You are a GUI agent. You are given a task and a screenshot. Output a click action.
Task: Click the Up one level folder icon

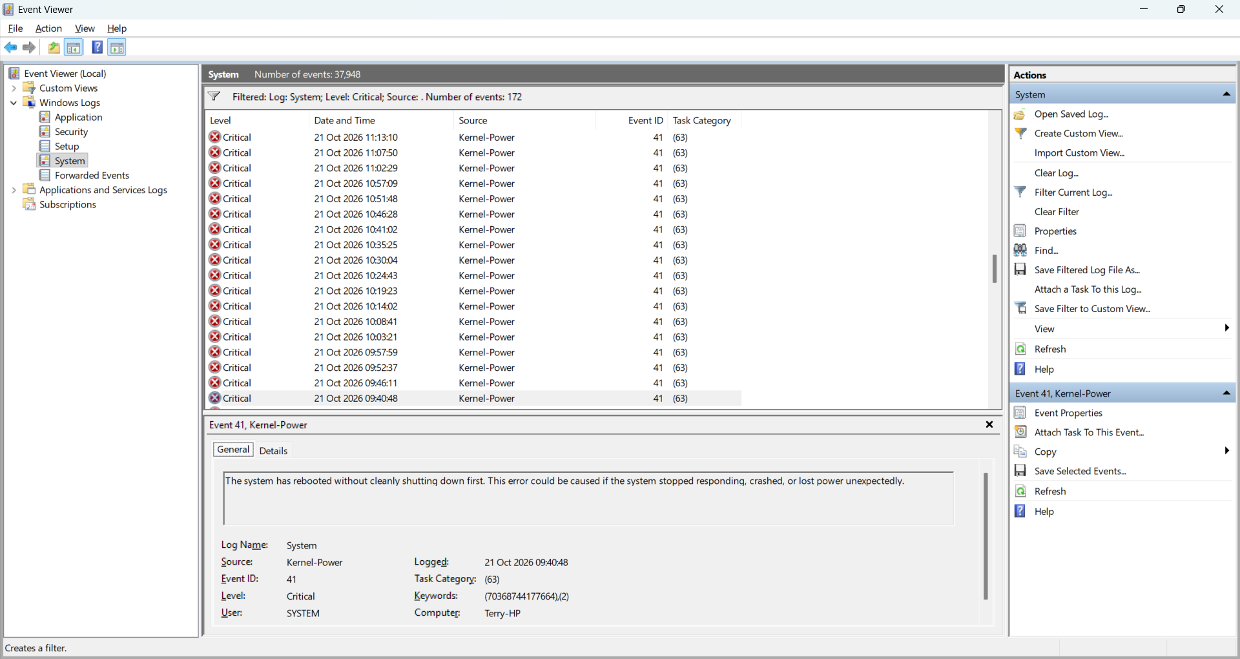[x=54, y=47]
